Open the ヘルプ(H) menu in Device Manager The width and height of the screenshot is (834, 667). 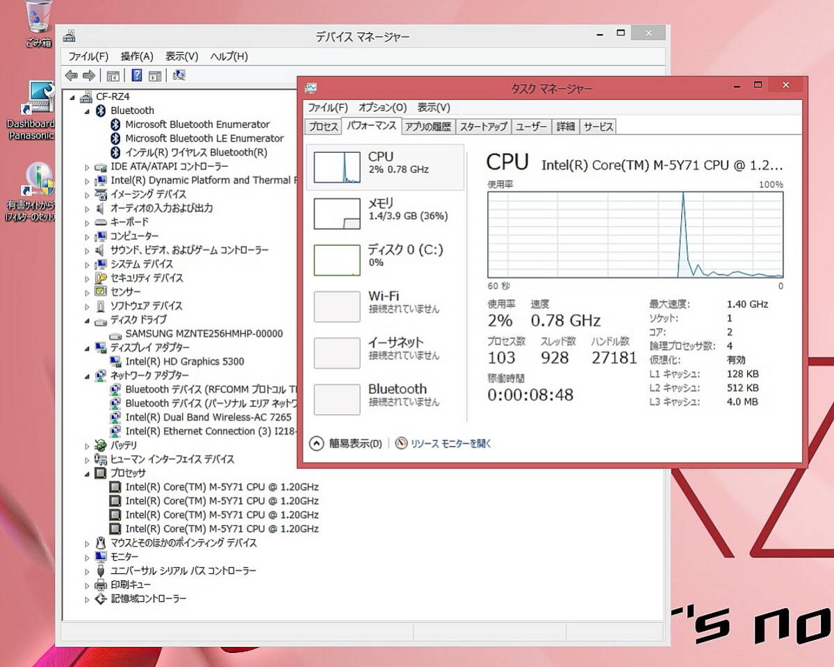[x=229, y=56]
